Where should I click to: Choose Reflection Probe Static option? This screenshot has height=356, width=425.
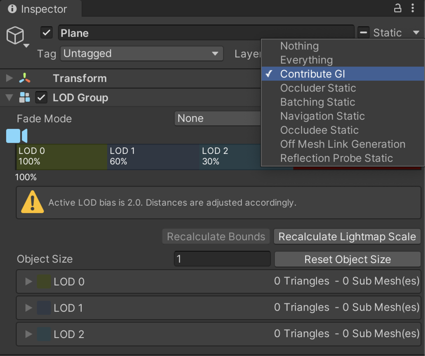336,158
